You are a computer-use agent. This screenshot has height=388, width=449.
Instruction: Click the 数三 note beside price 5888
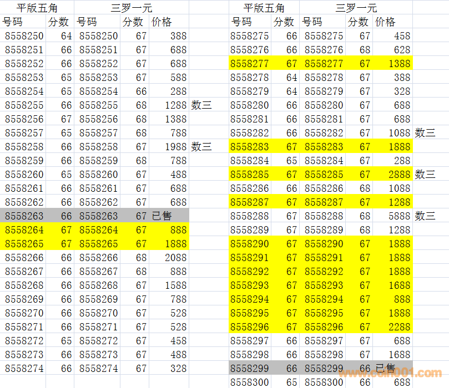point(425,216)
